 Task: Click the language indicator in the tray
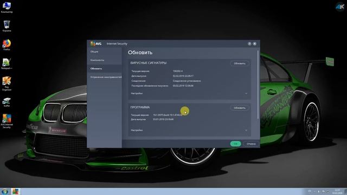[310, 191]
